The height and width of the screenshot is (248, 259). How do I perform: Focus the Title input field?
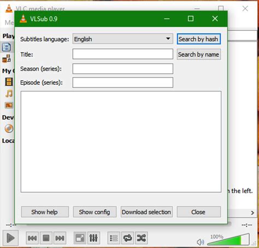click(122, 54)
